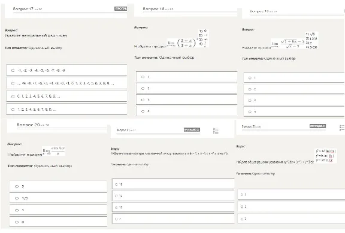This screenshot has height=233, width=345.
Task: Choose option 4 in Вопрос 18
Action: click(x=187, y=111)
